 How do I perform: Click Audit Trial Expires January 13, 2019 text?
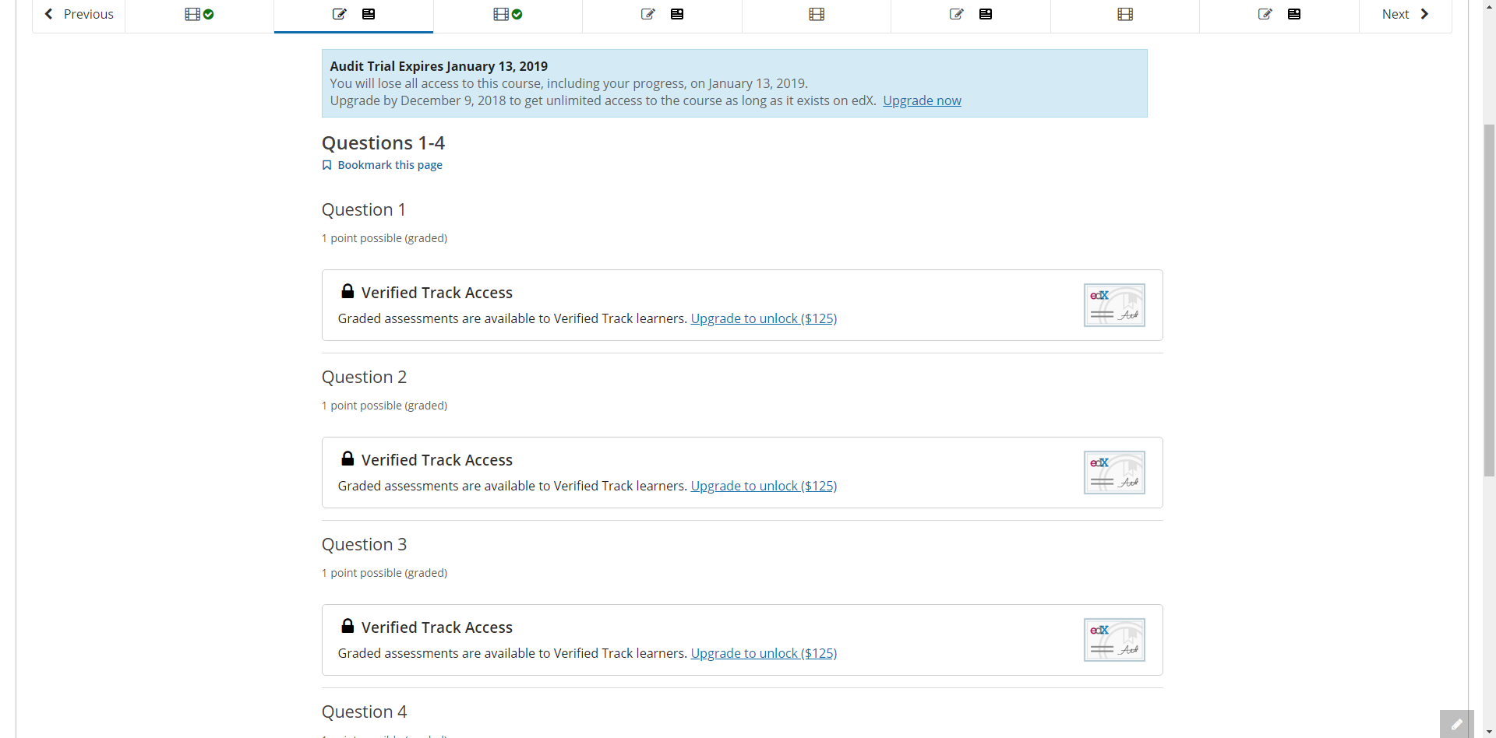439,66
